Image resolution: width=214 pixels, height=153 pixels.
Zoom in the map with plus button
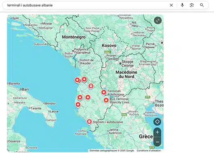coord(157,132)
